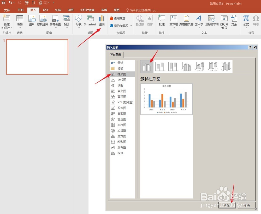This screenshot has width=261, height=214.
Task: Click OK (确定) button in dialog
Action: (x=227, y=205)
